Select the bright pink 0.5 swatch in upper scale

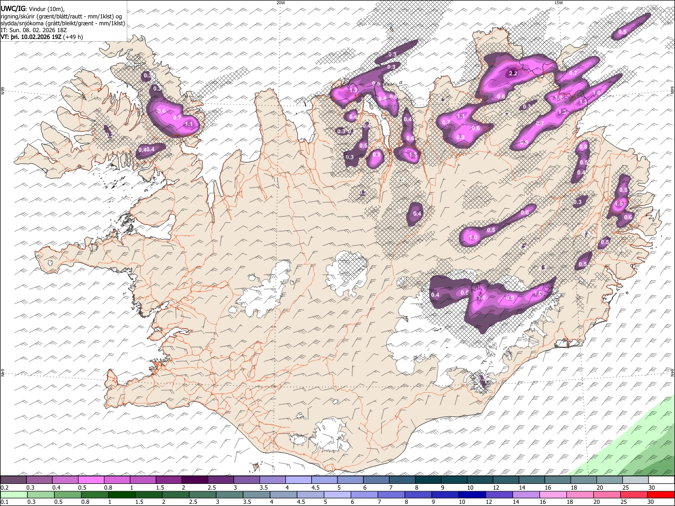[x=91, y=480]
